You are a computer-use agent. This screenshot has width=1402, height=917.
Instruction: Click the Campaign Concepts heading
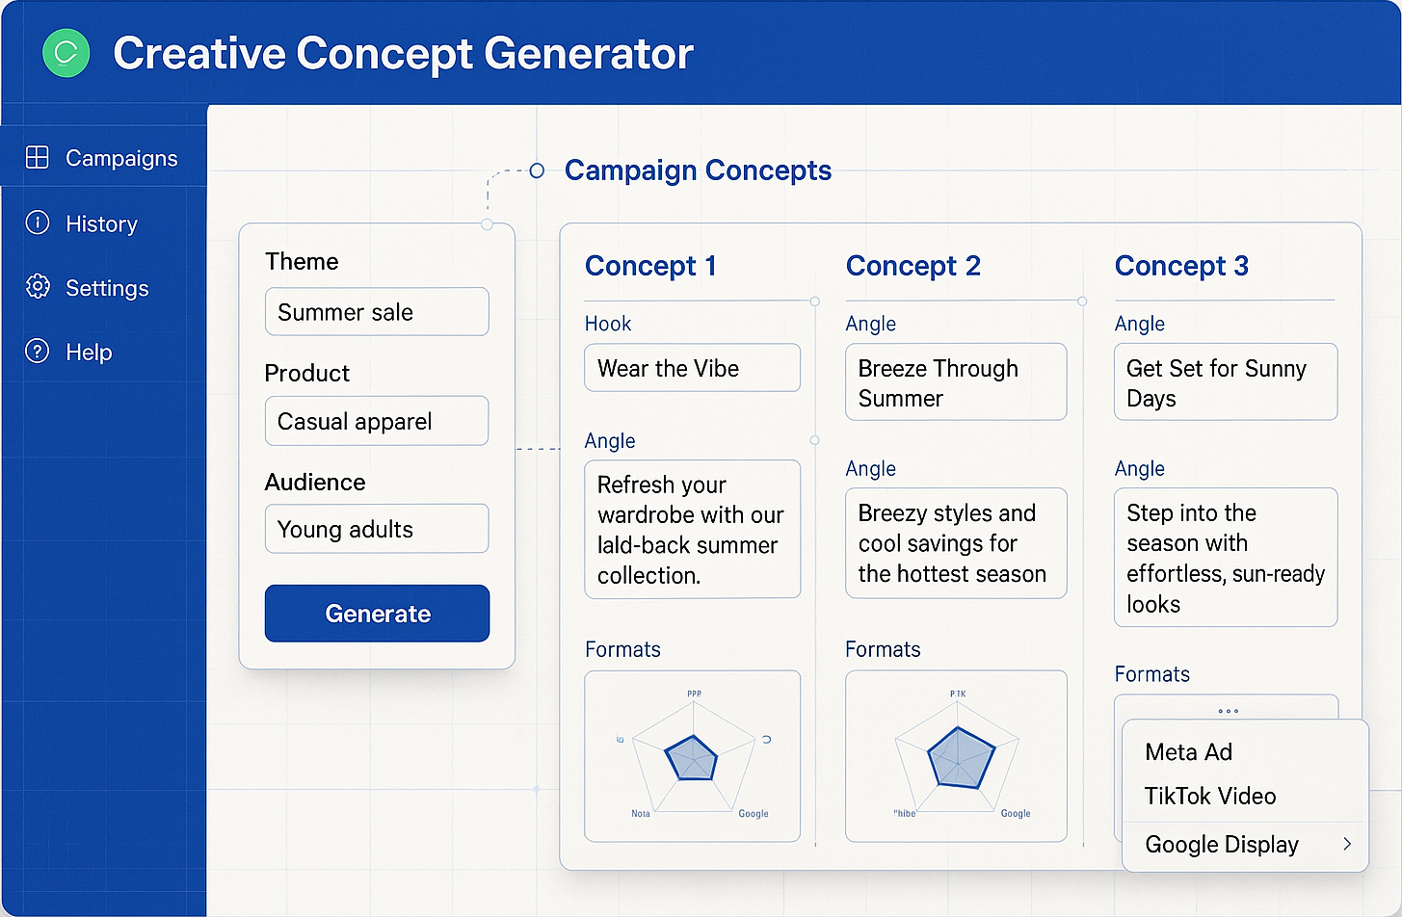pos(698,170)
